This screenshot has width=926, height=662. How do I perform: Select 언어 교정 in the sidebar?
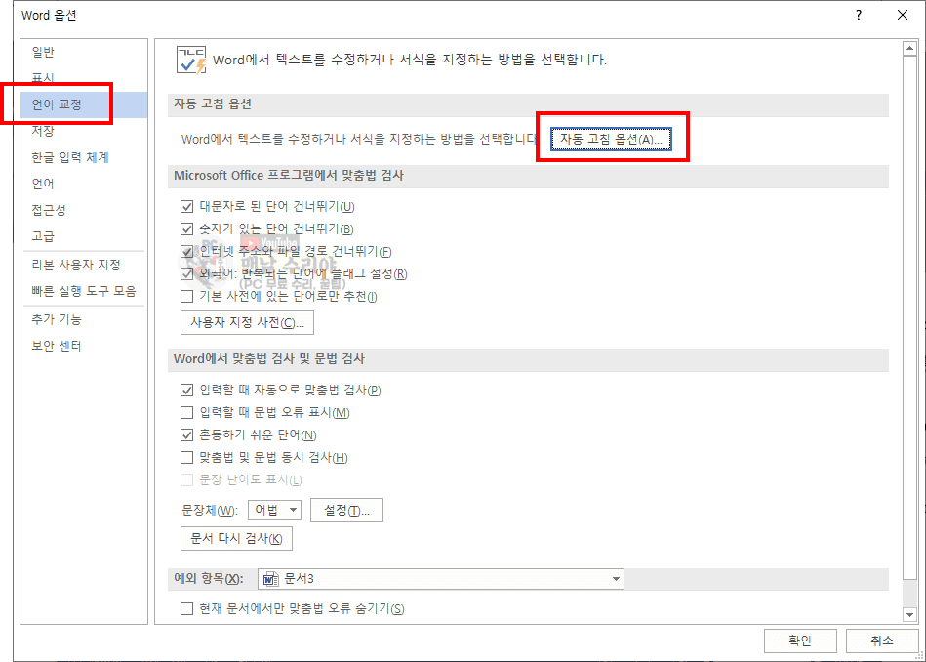click(57, 104)
